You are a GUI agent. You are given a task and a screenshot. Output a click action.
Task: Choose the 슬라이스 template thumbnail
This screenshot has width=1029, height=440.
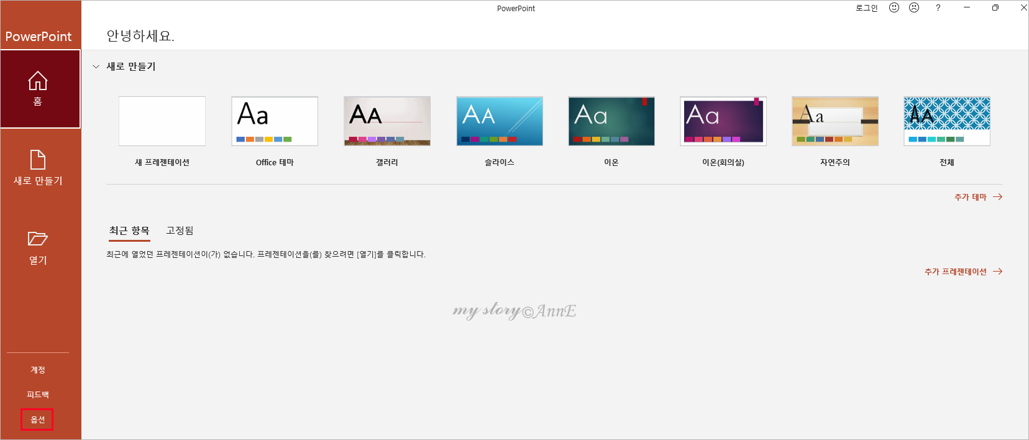point(500,121)
